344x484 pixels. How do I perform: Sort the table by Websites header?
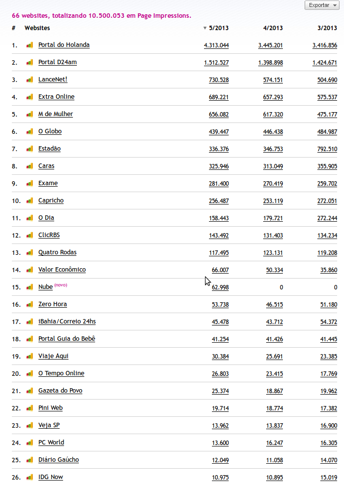[37, 28]
